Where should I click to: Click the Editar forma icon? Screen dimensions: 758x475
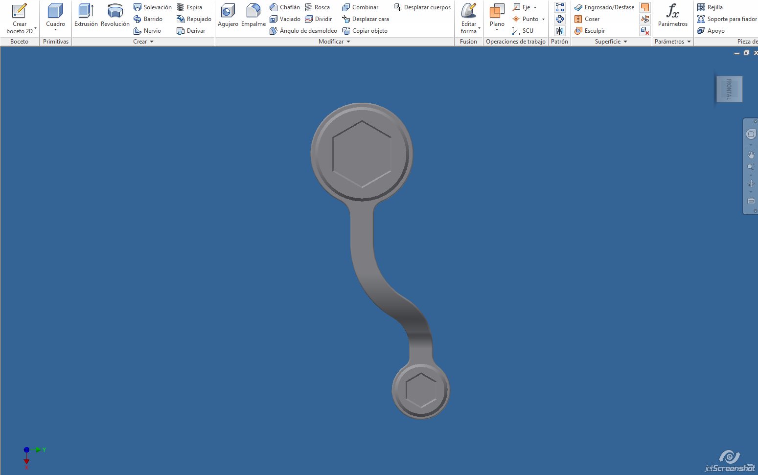coord(468,11)
